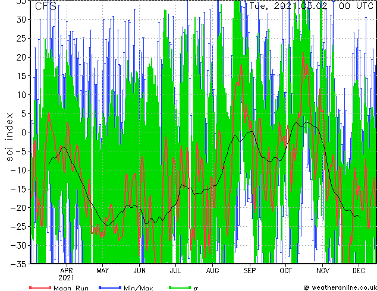Image resolution: width=377 pixels, height=291 pixels.
Task: Click the red Mean Run legend line
Action: click(x=40, y=287)
